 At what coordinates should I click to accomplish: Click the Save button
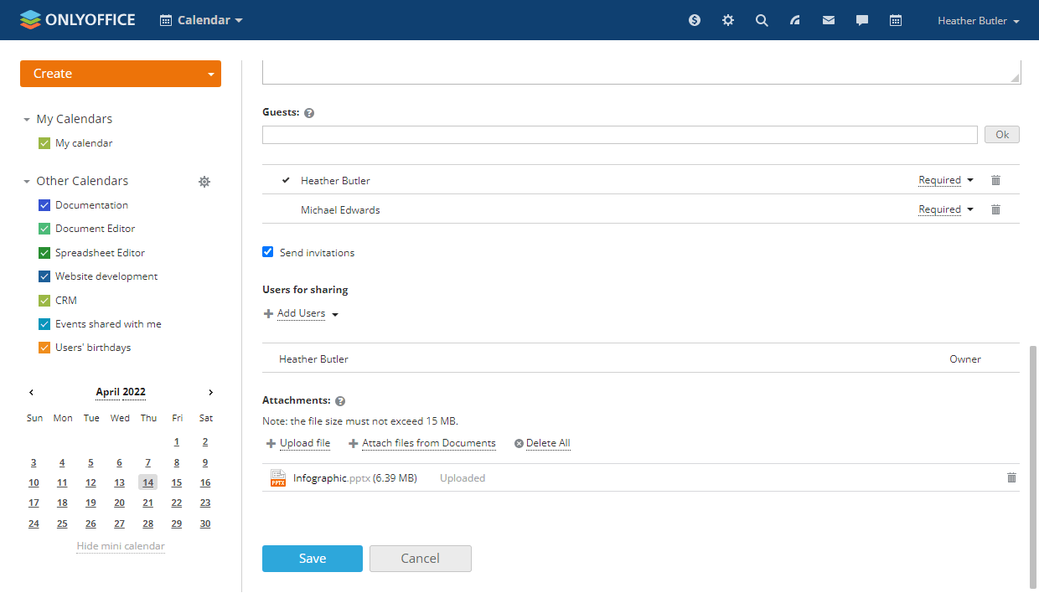(312, 559)
